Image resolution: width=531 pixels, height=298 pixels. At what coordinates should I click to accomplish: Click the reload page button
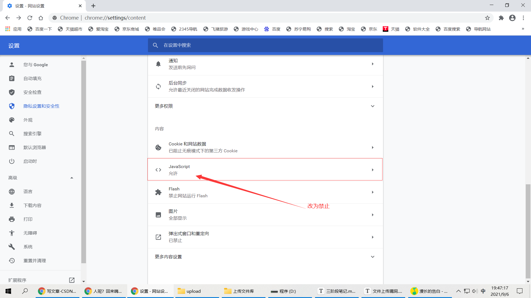pos(30,18)
